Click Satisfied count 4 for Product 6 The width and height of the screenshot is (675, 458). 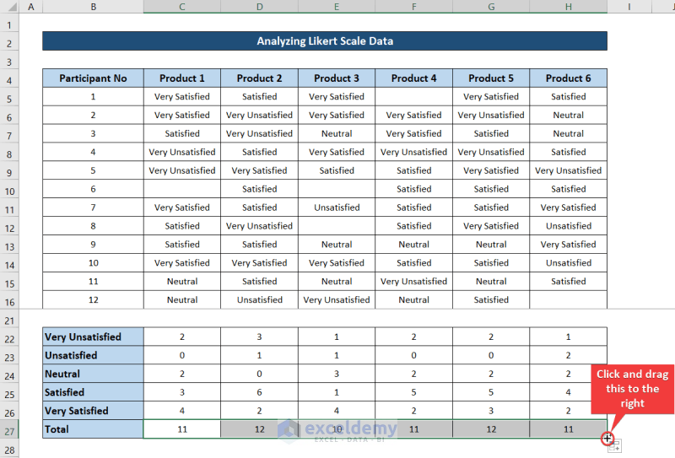tap(568, 392)
